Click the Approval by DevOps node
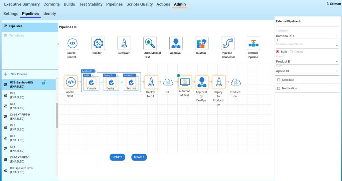This screenshot has height=181, width=342. tap(202, 82)
